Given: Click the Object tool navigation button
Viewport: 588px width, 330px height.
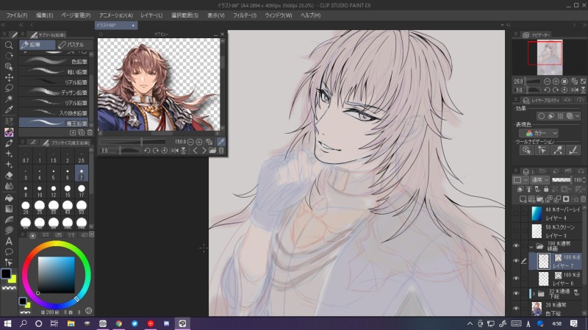Looking at the screenshot, I should point(526,150).
